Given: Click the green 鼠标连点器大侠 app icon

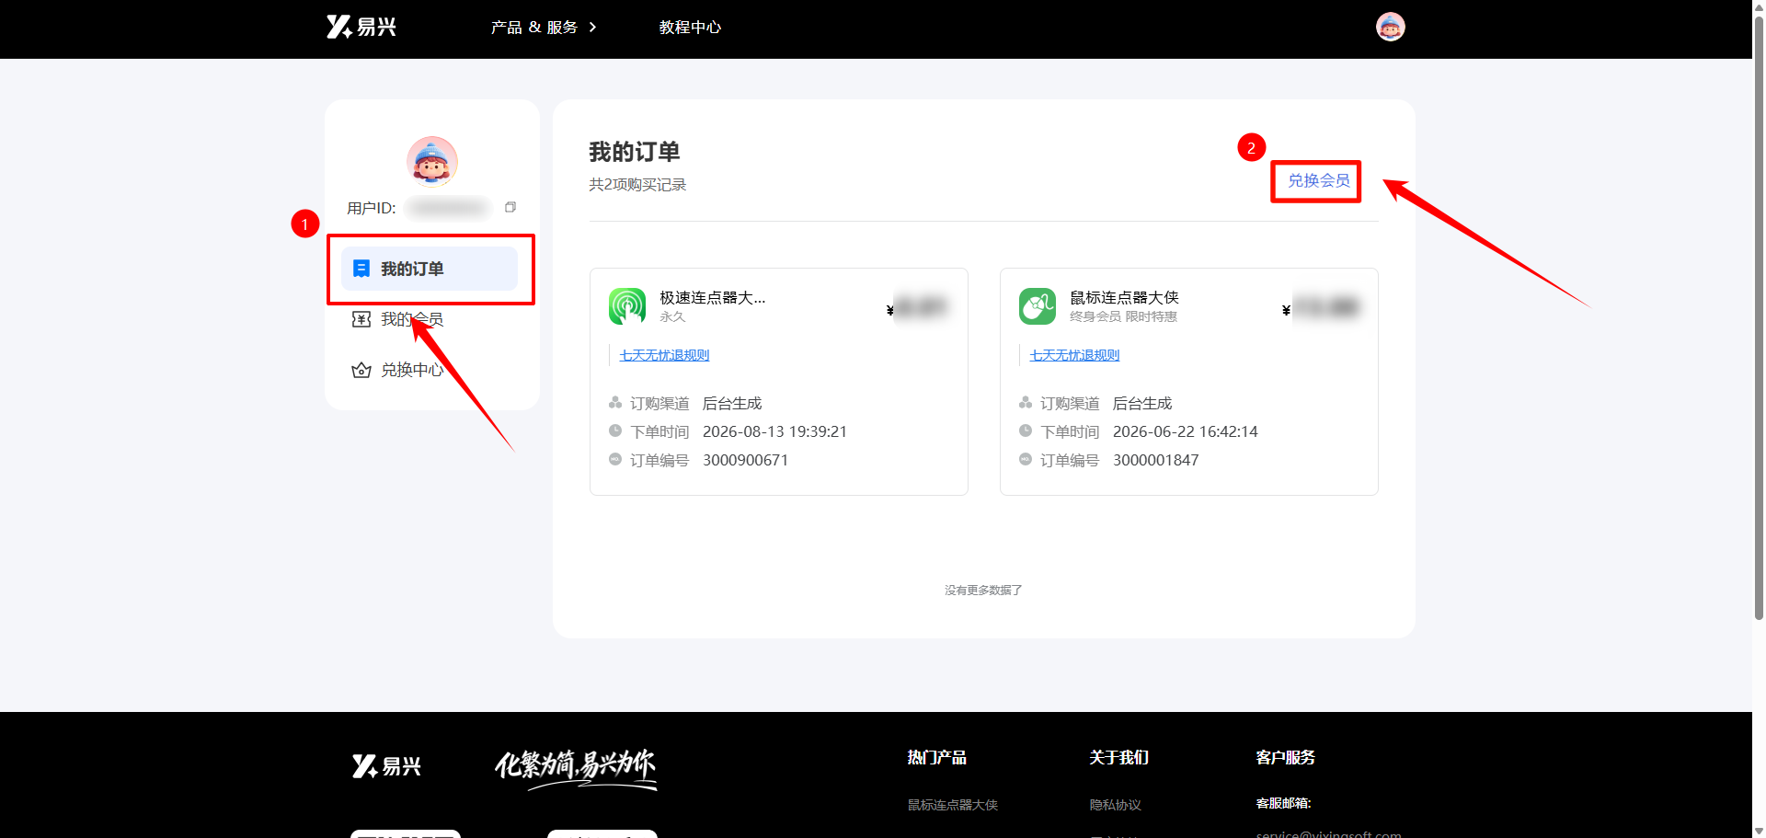Looking at the screenshot, I should pyautogui.click(x=1038, y=306).
